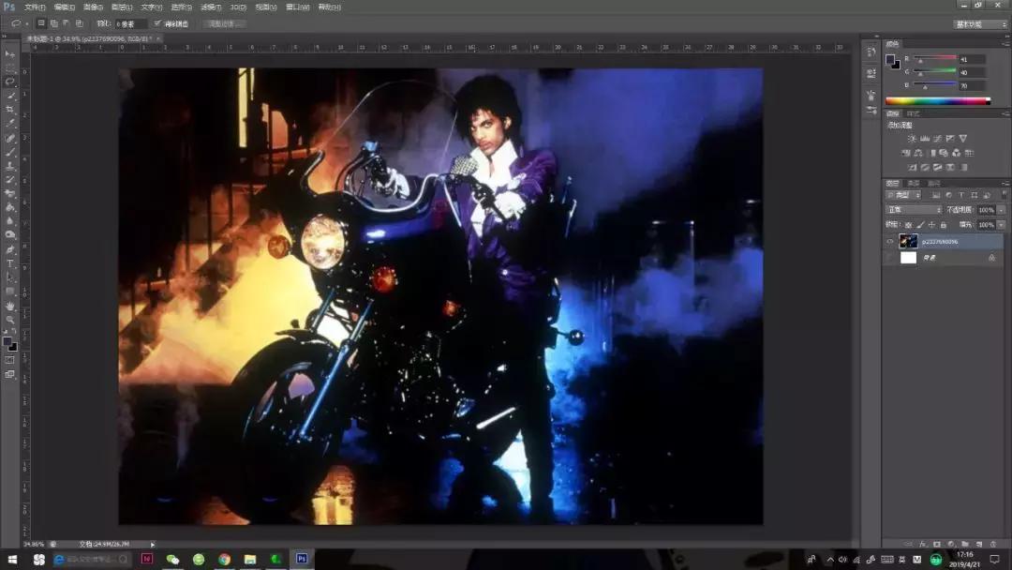Screen dimensions: 1012x570
Task: Toggle lock all padlock icon
Action: tap(943, 225)
